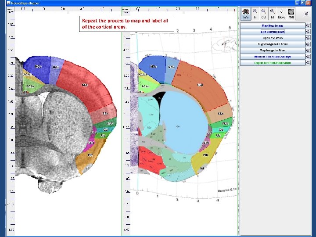Click the Map New Image button
Viewport: 316px width, 237px height.
click(273, 25)
